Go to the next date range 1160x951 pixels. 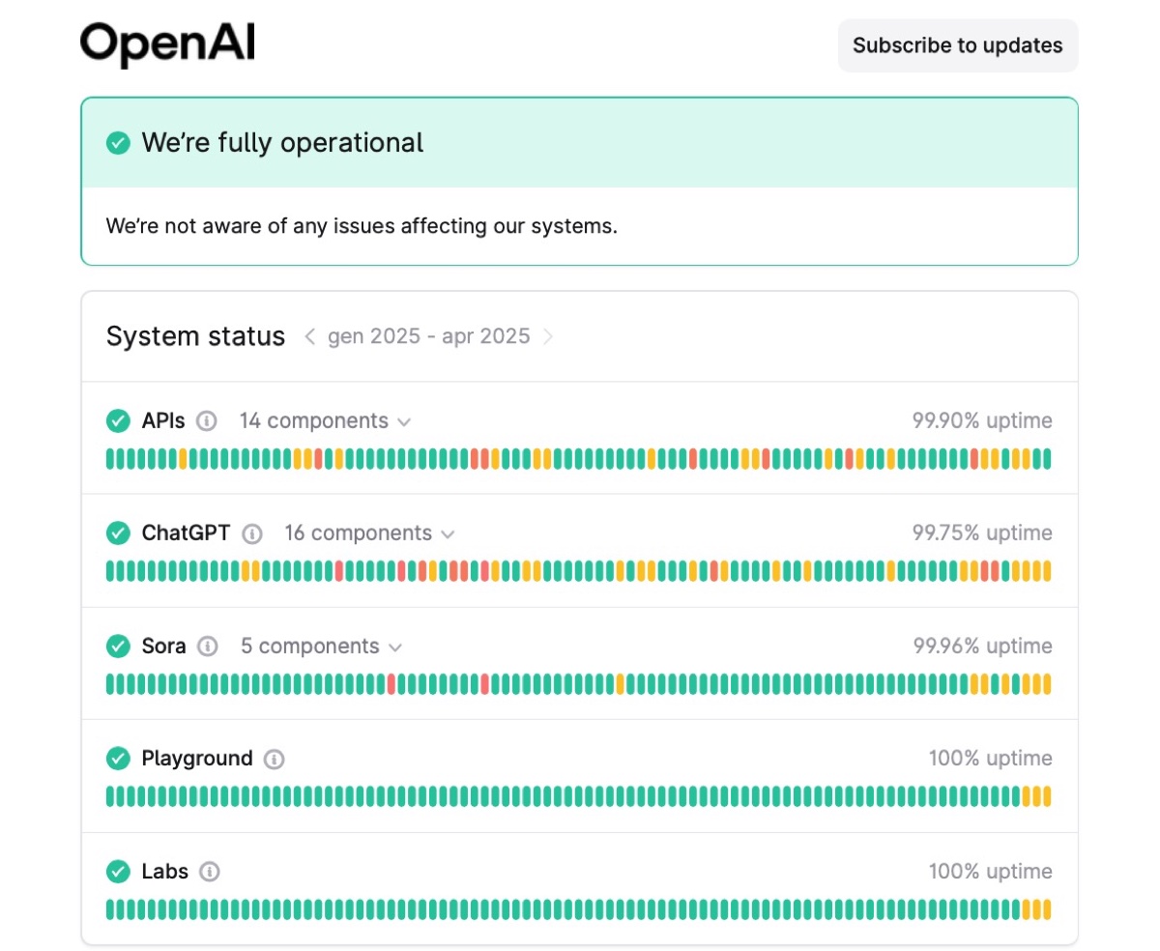tap(548, 336)
